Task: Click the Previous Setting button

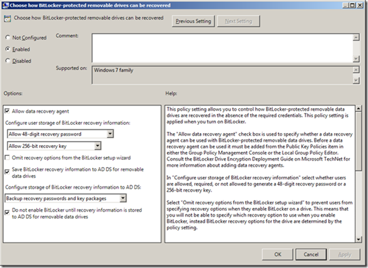Action: (193, 21)
